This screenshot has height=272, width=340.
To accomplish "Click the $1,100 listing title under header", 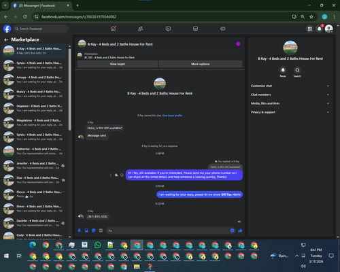I will 109,58.
